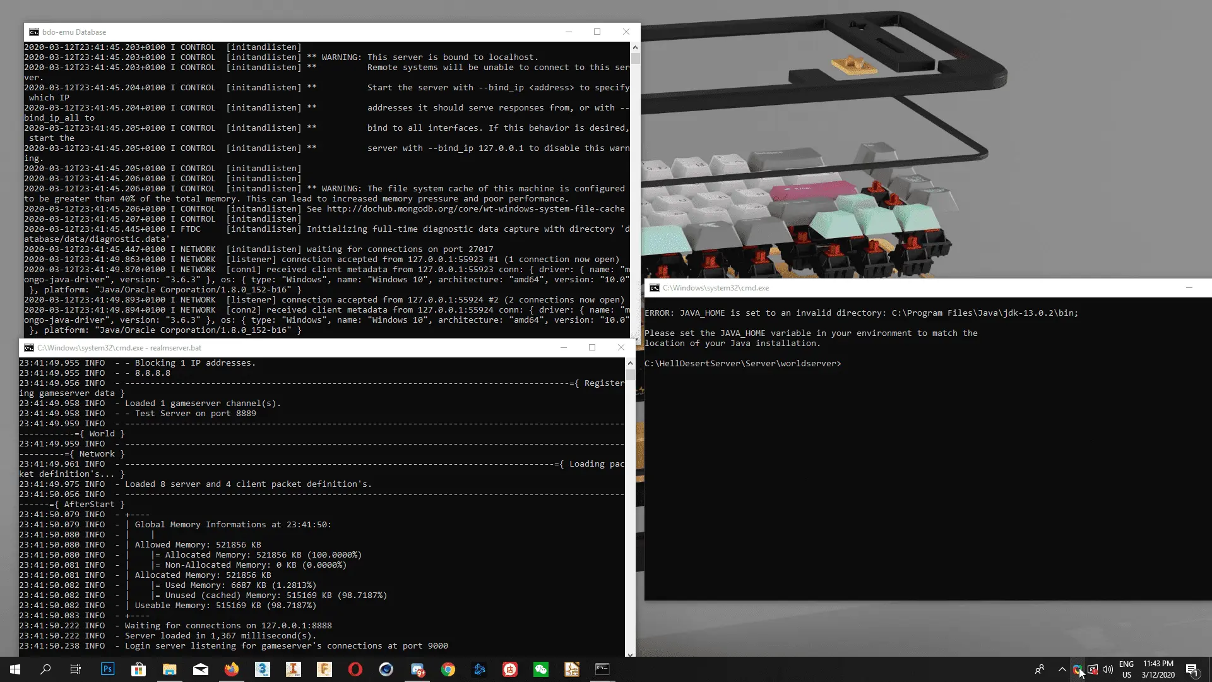Maximize the realmserver.bat cmd window
The image size is (1212, 682).
coord(592,348)
